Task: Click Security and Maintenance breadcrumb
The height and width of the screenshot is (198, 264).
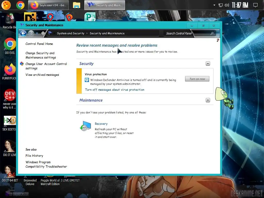Action: coord(107,33)
